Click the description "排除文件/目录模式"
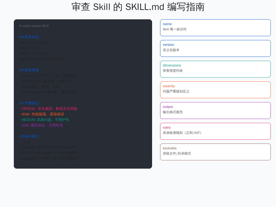 (x=177, y=153)
